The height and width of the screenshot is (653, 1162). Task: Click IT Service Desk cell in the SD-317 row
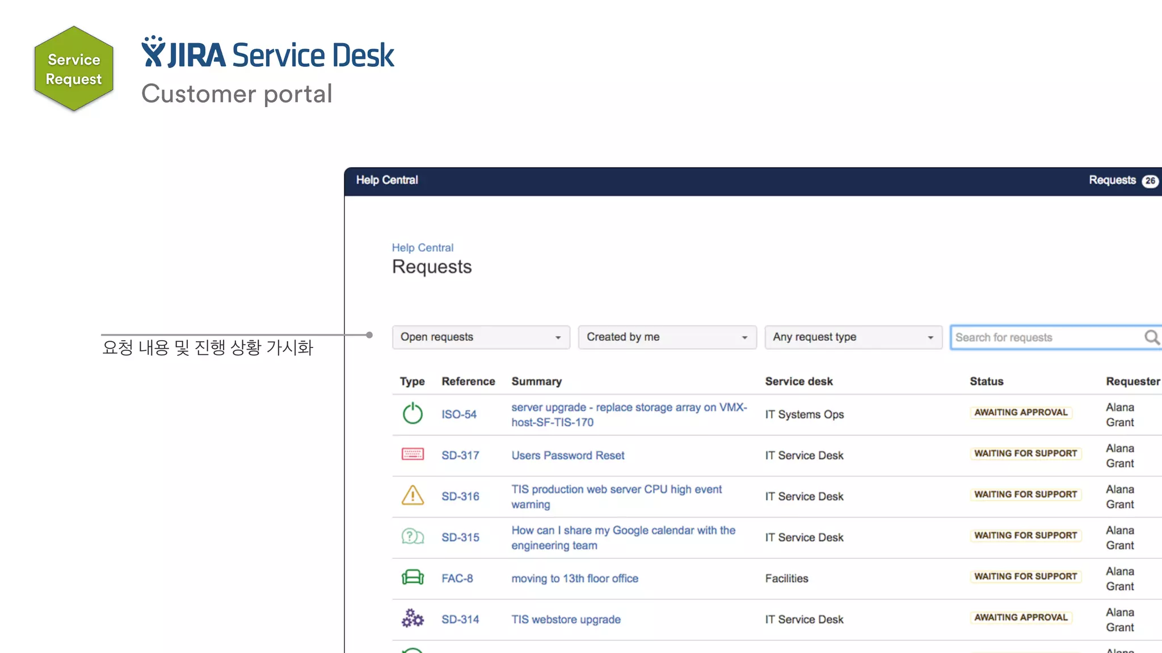point(804,455)
